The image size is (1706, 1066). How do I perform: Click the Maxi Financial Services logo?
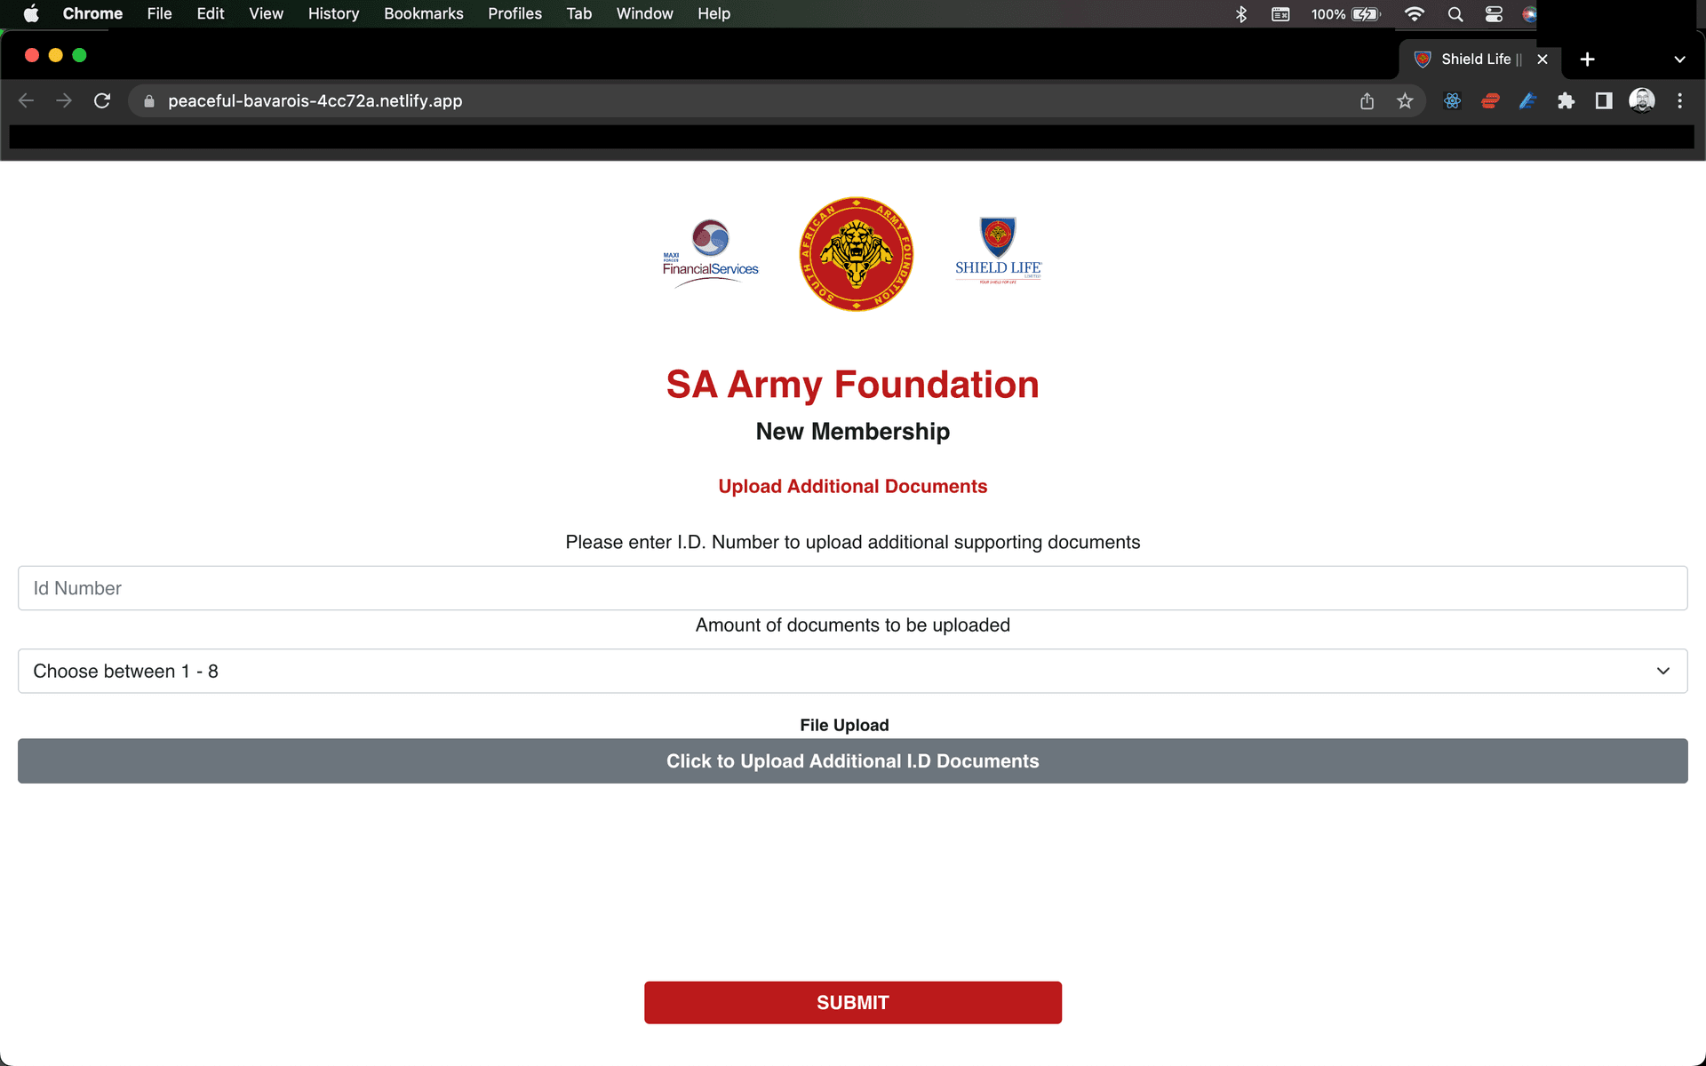point(711,253)
